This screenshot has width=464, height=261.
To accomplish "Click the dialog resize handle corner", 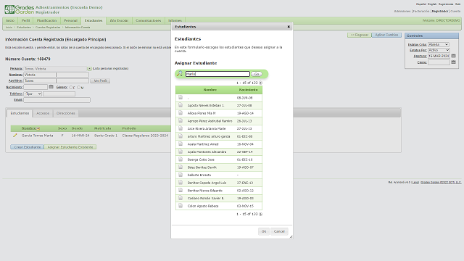I will pos(291,236).
